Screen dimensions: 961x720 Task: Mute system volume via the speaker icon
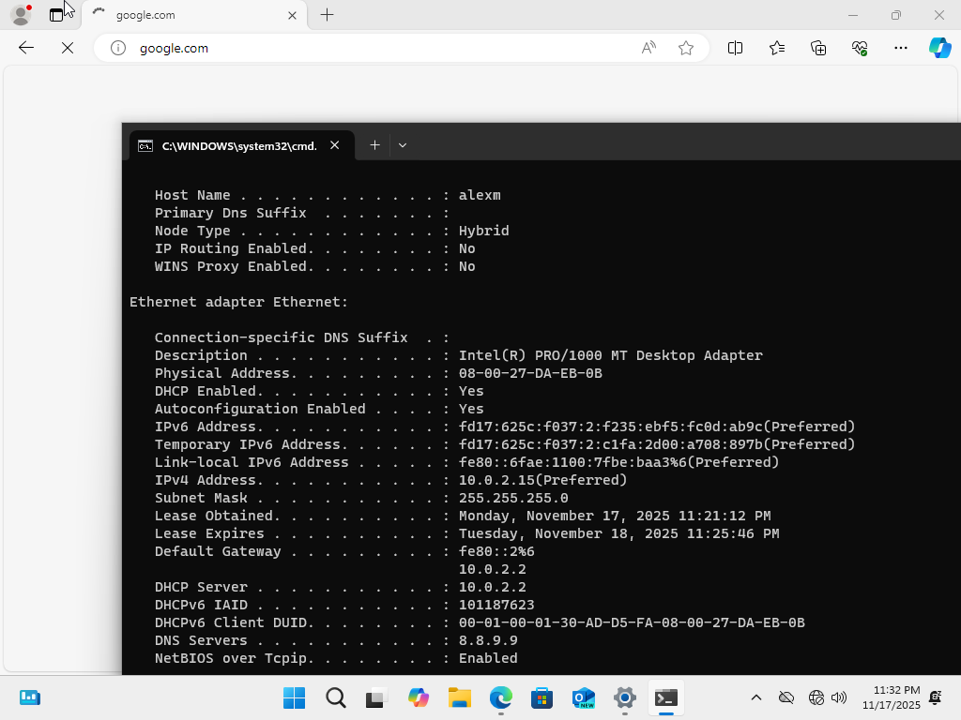pyautogui.click(x=838, y=697)
